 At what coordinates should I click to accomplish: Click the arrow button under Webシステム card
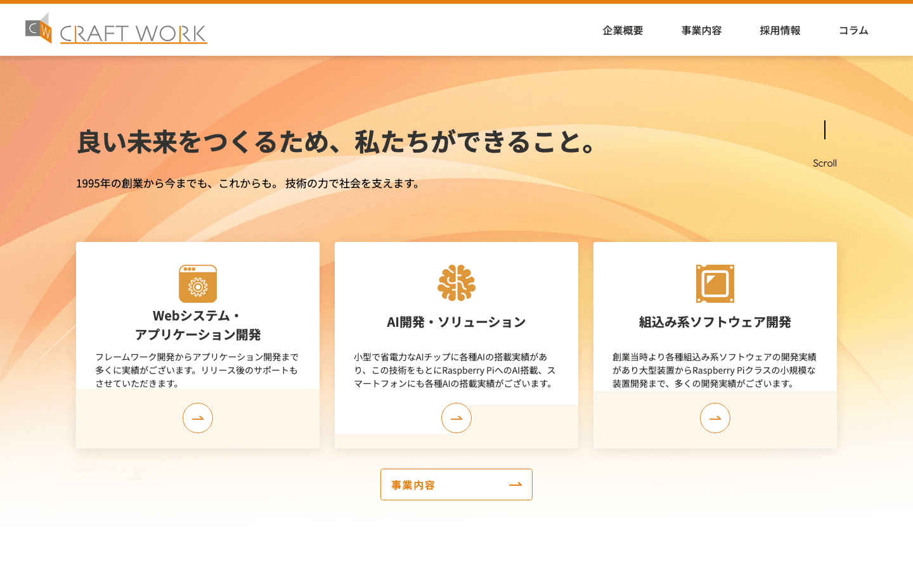click(x=198, y=418)
